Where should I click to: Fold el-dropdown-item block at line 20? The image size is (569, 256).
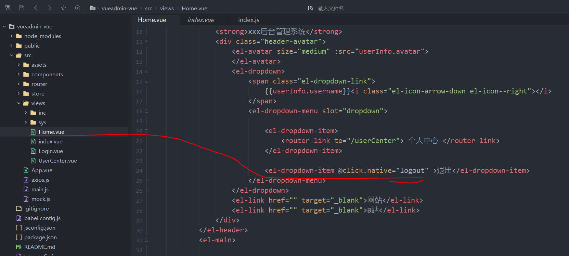(146, 131)
